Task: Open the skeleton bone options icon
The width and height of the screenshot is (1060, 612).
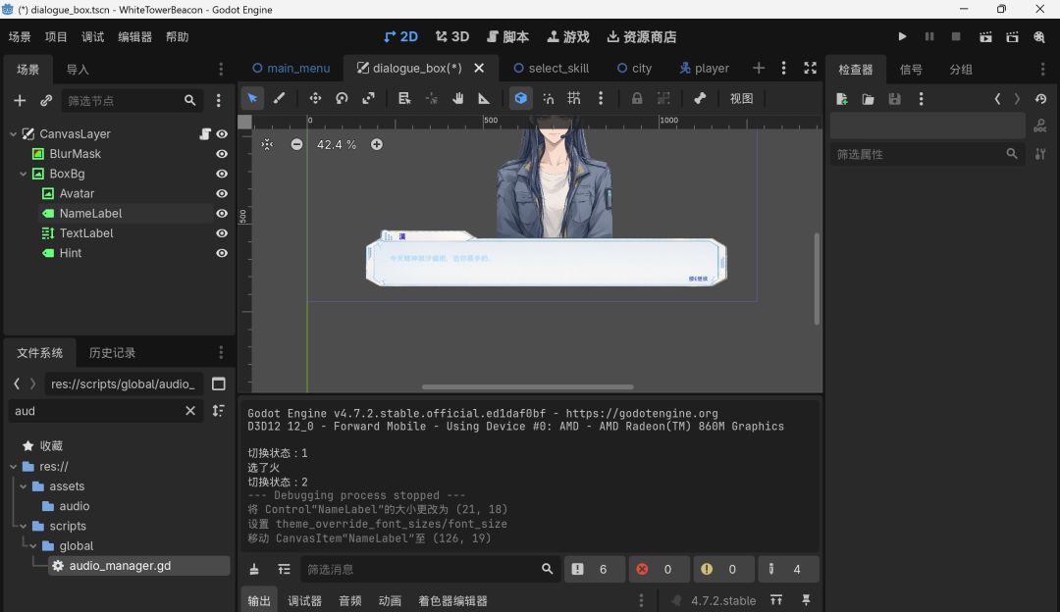Action: click(700, 99)
